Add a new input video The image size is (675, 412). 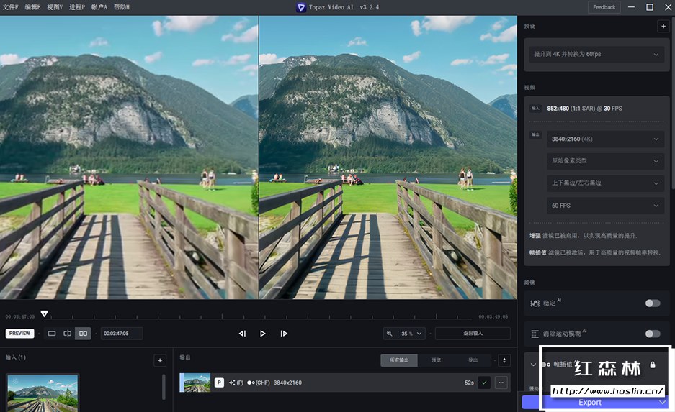coord(159,360)
